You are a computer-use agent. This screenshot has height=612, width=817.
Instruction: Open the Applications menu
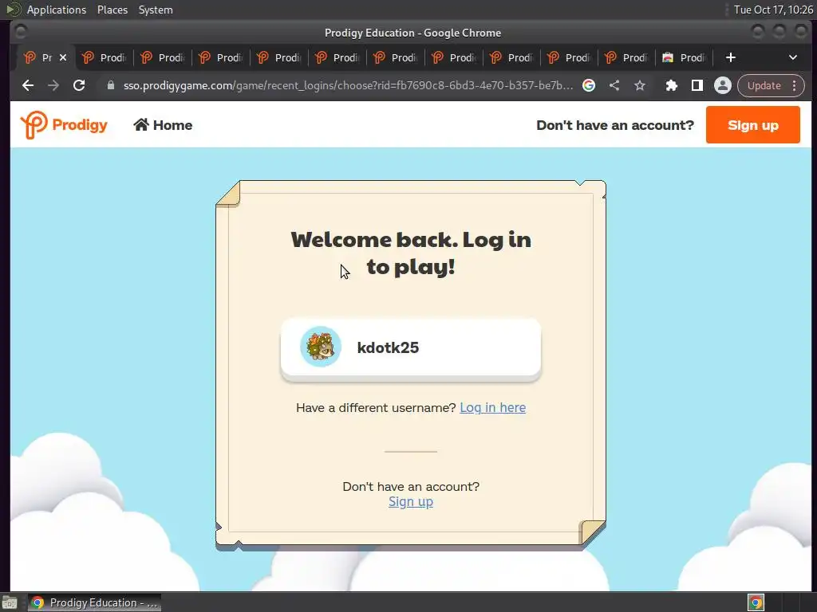[x=57, y=10]
